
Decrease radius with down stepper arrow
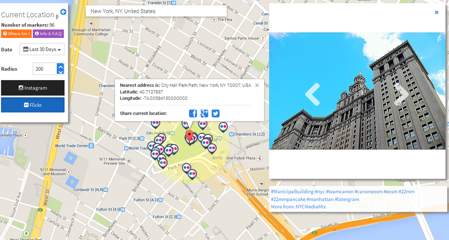coord(61,72)
